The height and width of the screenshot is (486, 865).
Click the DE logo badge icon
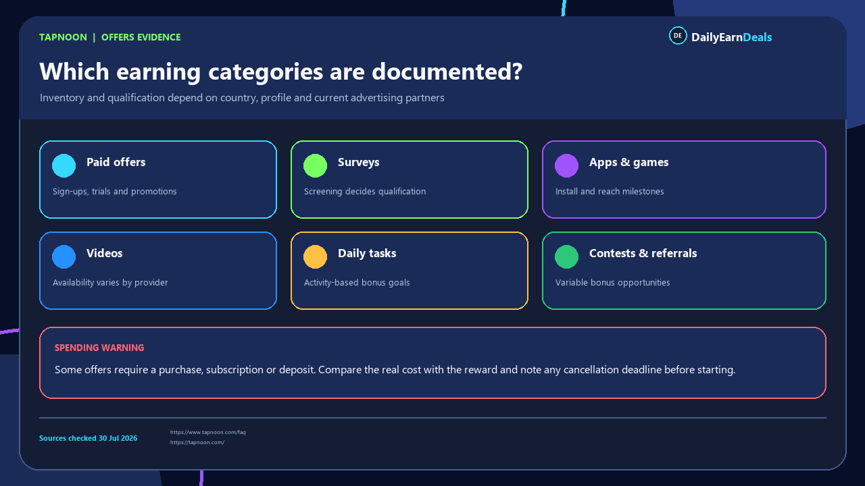(678, 36)
